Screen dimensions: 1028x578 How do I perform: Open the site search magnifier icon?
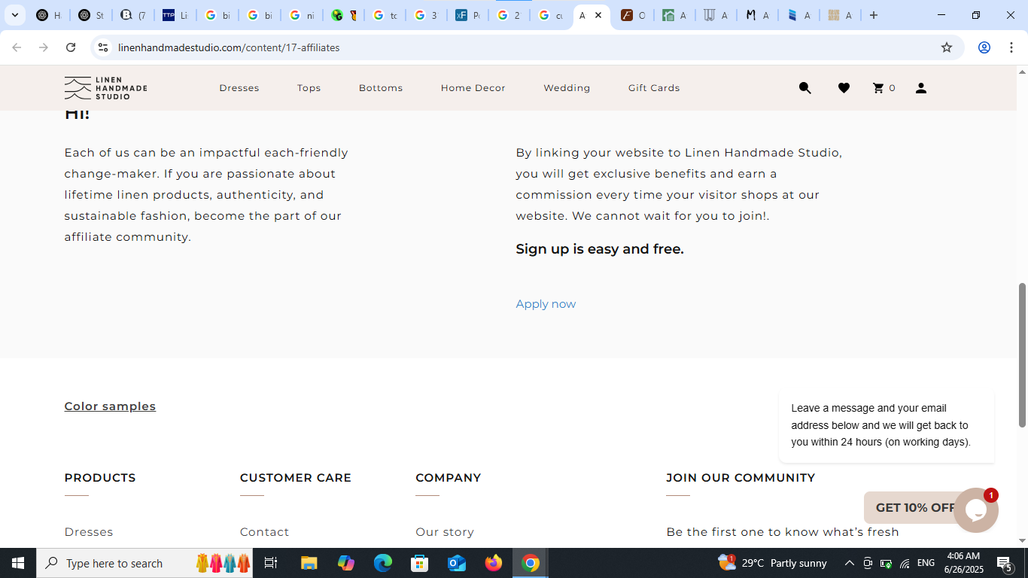[x=804, y=88]
